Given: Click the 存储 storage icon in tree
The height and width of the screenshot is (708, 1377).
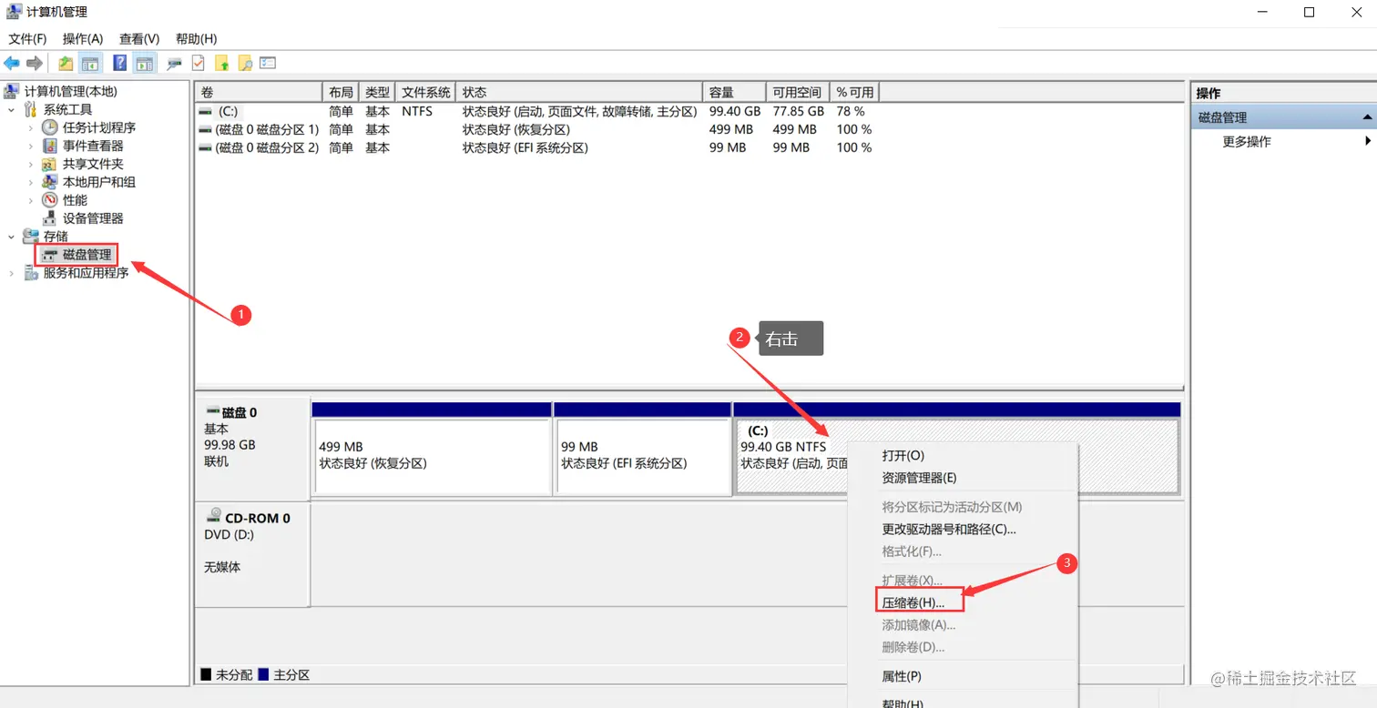Looking at the screenshot, I should point(31,237).
